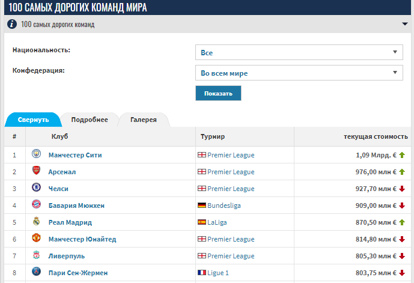Click red down arrow for Ливерпуль value

pos(402,256)
